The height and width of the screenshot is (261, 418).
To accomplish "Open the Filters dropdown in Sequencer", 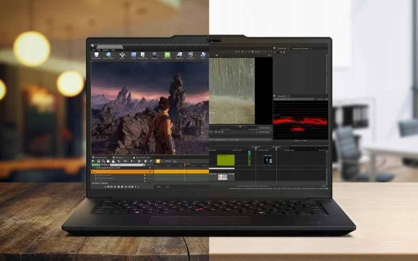I will 105,164.
